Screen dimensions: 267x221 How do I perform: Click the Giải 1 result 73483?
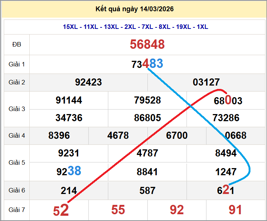[147, 64]
